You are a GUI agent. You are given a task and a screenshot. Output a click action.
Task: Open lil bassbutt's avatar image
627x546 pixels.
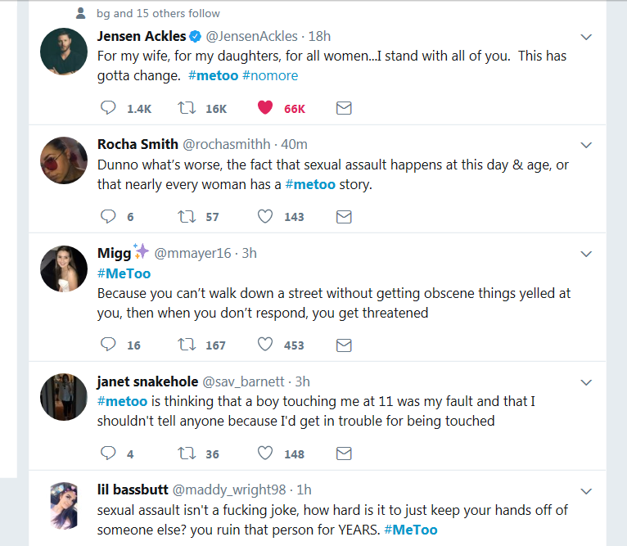coord(64,506)
